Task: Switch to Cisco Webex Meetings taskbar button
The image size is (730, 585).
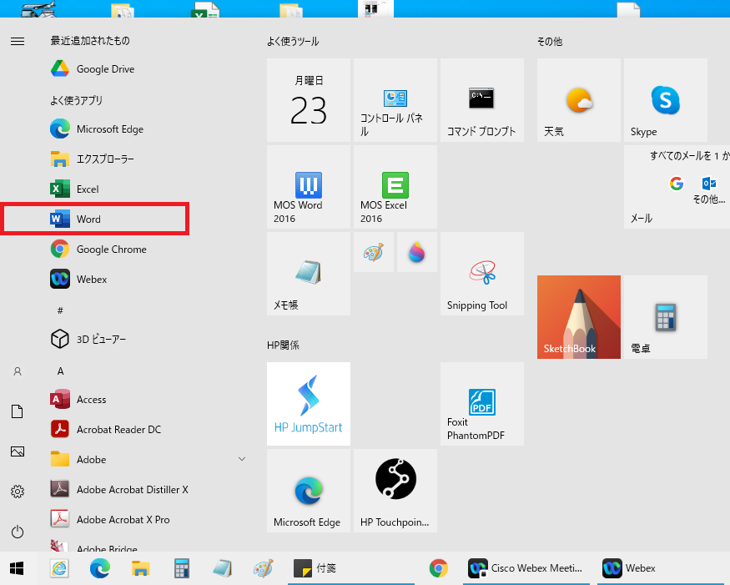Action: coord(526,568)
